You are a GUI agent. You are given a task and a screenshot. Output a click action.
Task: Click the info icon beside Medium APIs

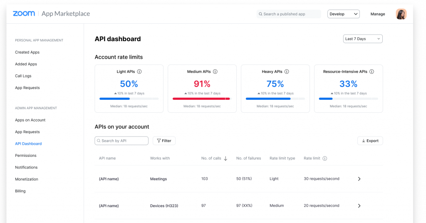[x=215, y=72]
